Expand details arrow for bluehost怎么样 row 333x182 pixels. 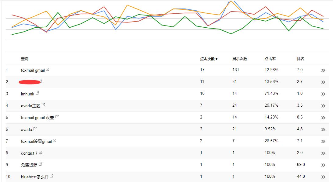click(x=323, y=177)
